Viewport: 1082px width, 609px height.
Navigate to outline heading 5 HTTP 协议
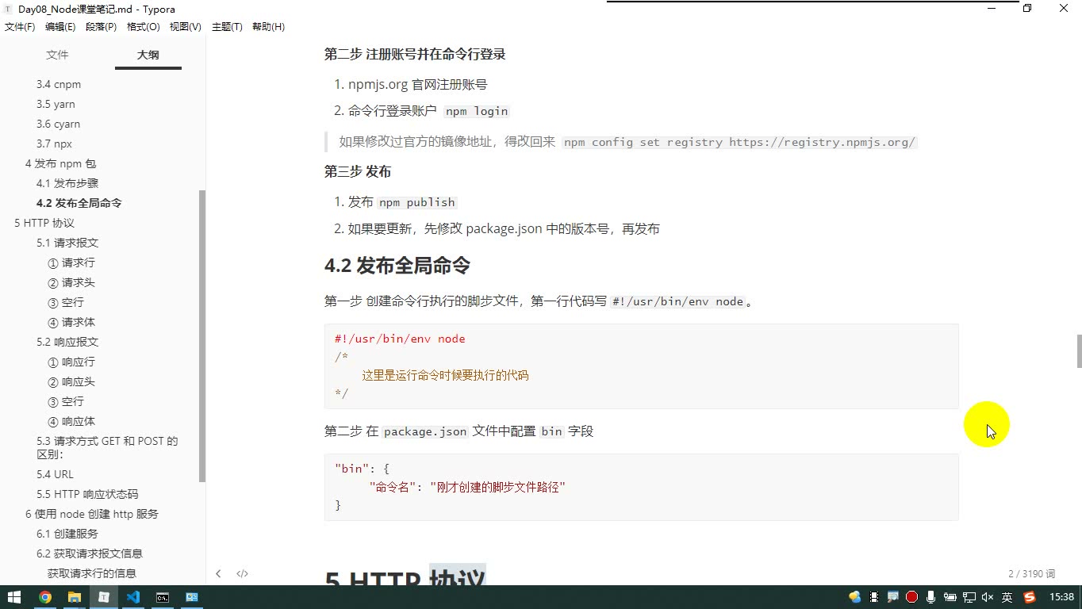click(x=44, y=223)
